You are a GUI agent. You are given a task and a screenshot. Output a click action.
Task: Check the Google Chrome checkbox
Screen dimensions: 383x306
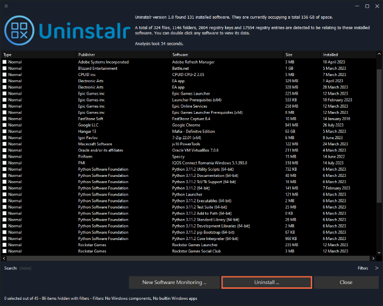pos(5,125)
